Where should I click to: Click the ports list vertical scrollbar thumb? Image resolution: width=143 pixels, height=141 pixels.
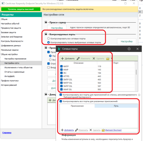[136, 72]
